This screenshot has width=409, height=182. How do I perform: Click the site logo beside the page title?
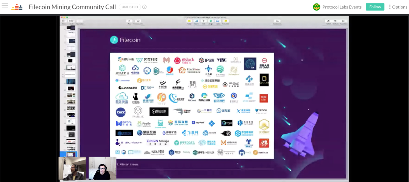[17, 7]
